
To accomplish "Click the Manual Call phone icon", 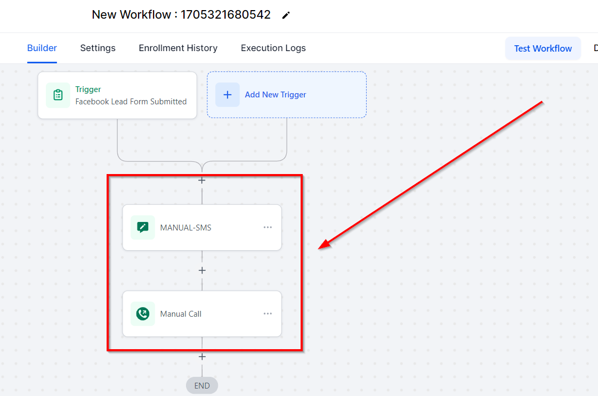I will [143, 313].
